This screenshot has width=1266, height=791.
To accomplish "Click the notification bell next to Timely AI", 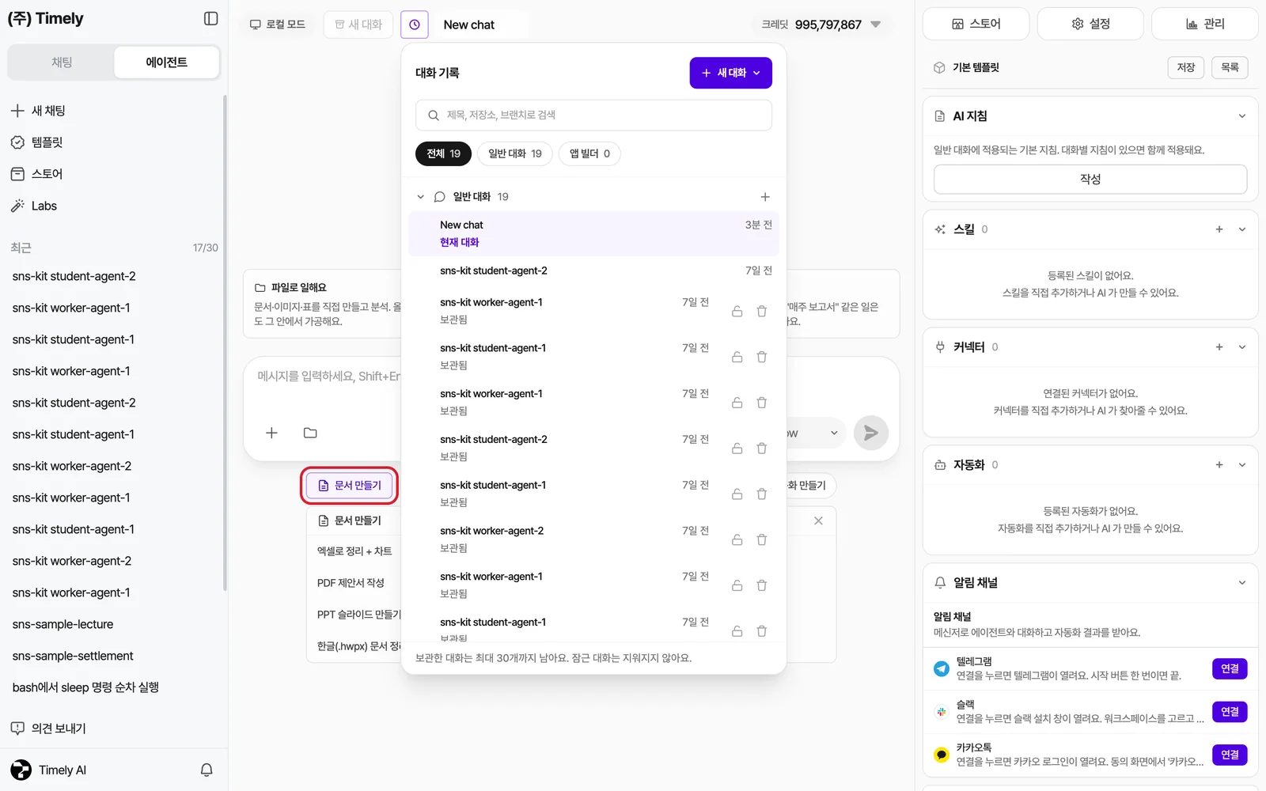I will (207, 770).
